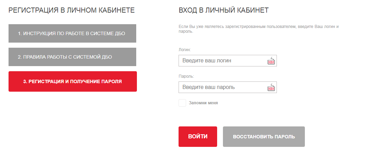
Task: Open '2. Правила работы с системой ДБО'
Action: pos(72,57)
